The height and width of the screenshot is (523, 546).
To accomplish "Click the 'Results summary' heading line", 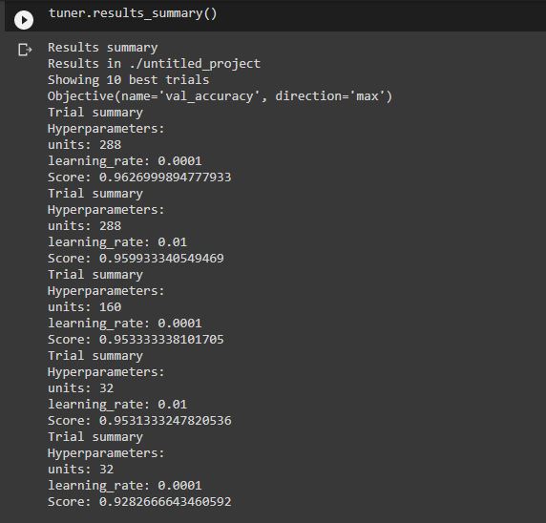I will [103, 48].
